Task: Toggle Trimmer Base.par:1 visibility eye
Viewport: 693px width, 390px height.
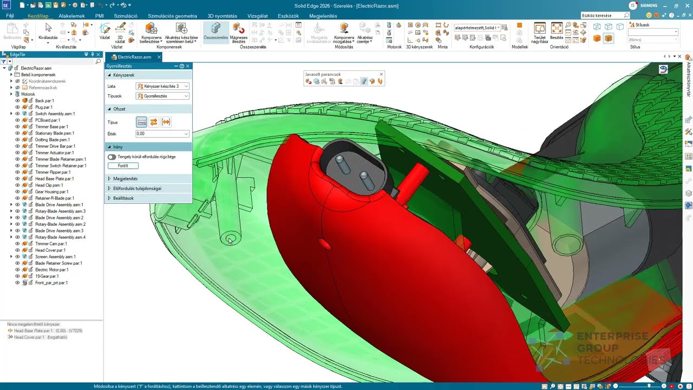Action: pyautogui.click(x=17, y=127)
